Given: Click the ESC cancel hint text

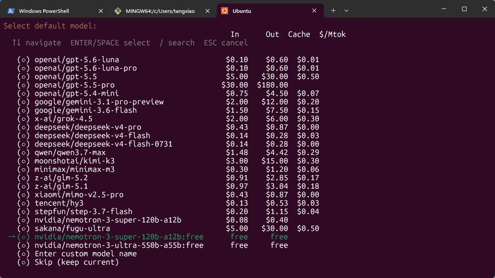Looking at the screenshot, I should pos(226,43).
